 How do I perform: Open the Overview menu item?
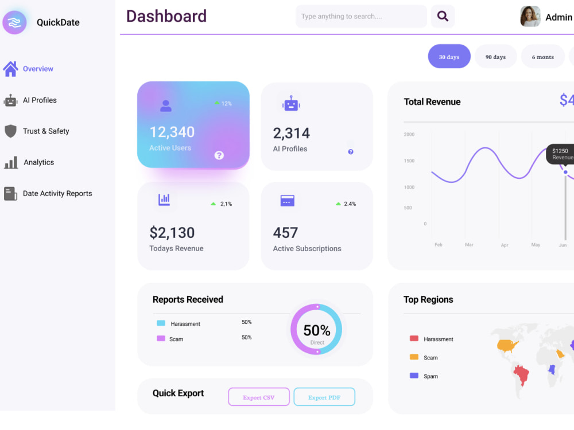coord(38,69)
